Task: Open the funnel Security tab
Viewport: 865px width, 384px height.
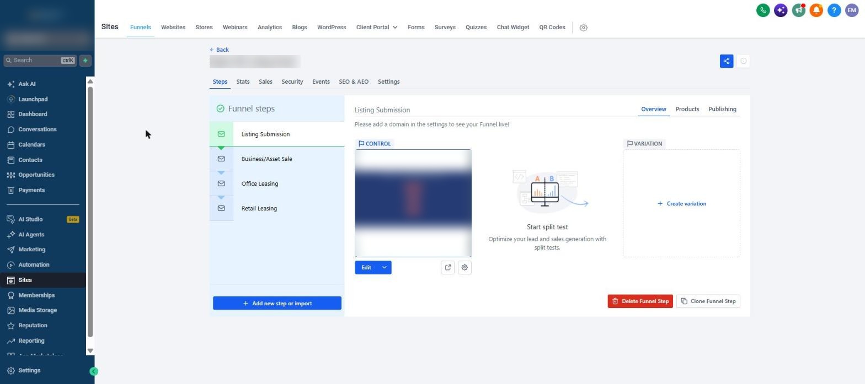Action: (292, 82)
